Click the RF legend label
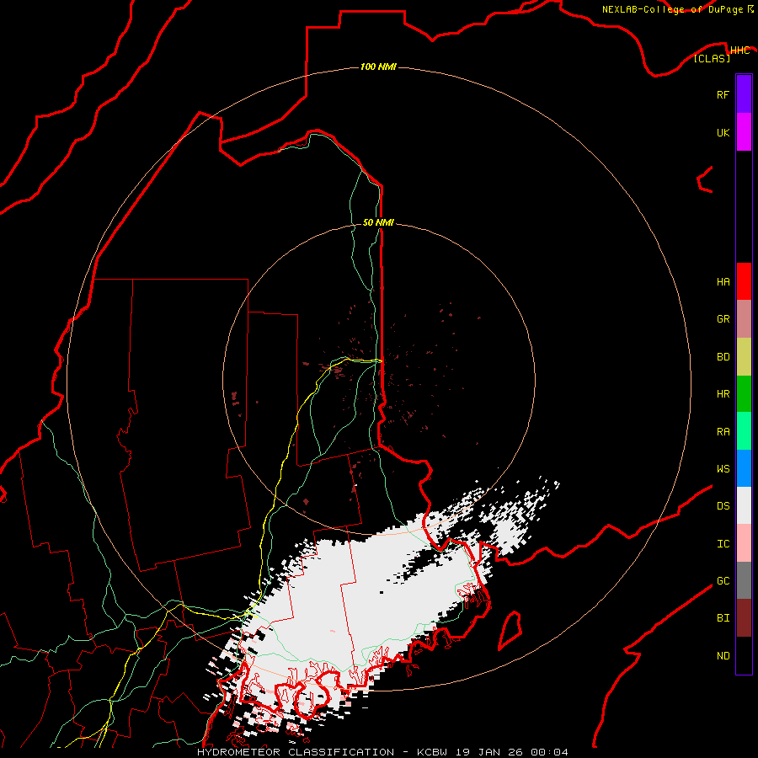The image size is (758, 758). [723, 95]
